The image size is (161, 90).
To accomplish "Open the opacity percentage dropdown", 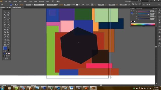I will [x=71, y=5].
